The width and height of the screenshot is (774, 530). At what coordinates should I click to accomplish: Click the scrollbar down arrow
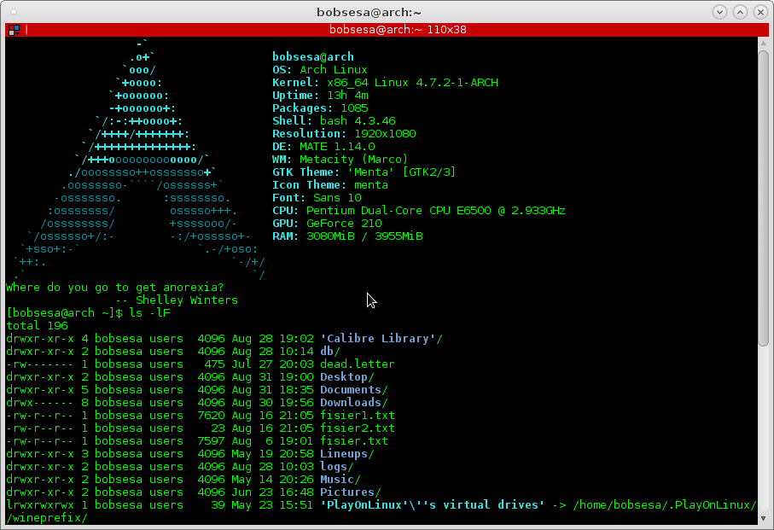[x=764, y=518]
